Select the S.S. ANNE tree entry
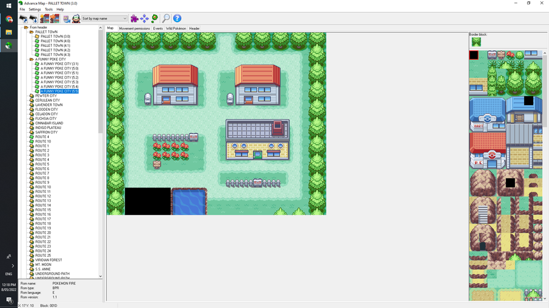The image size is (549, 308). [x=43, y=269]
